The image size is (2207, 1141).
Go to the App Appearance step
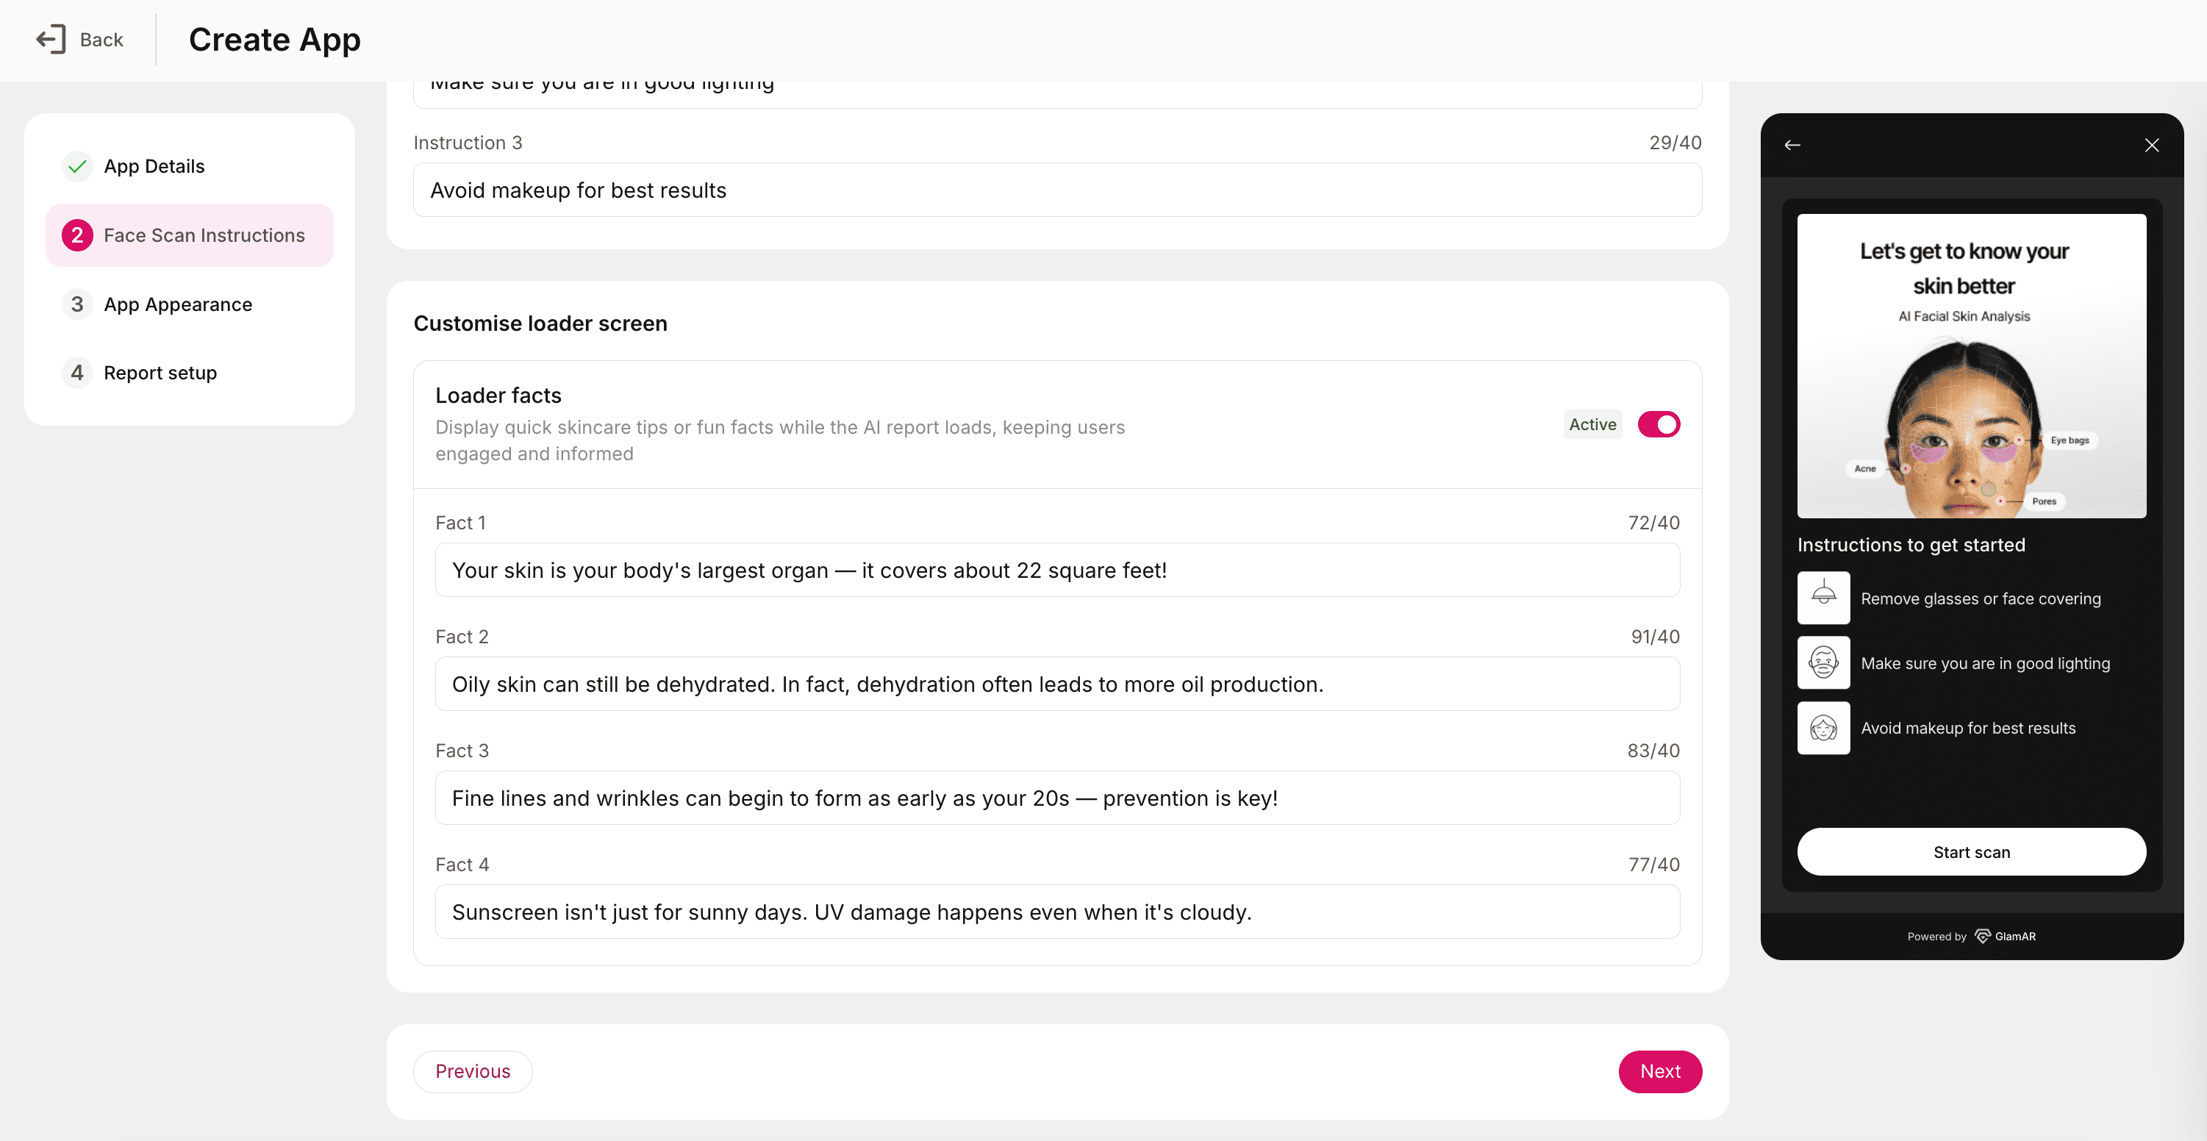(177, 304)
